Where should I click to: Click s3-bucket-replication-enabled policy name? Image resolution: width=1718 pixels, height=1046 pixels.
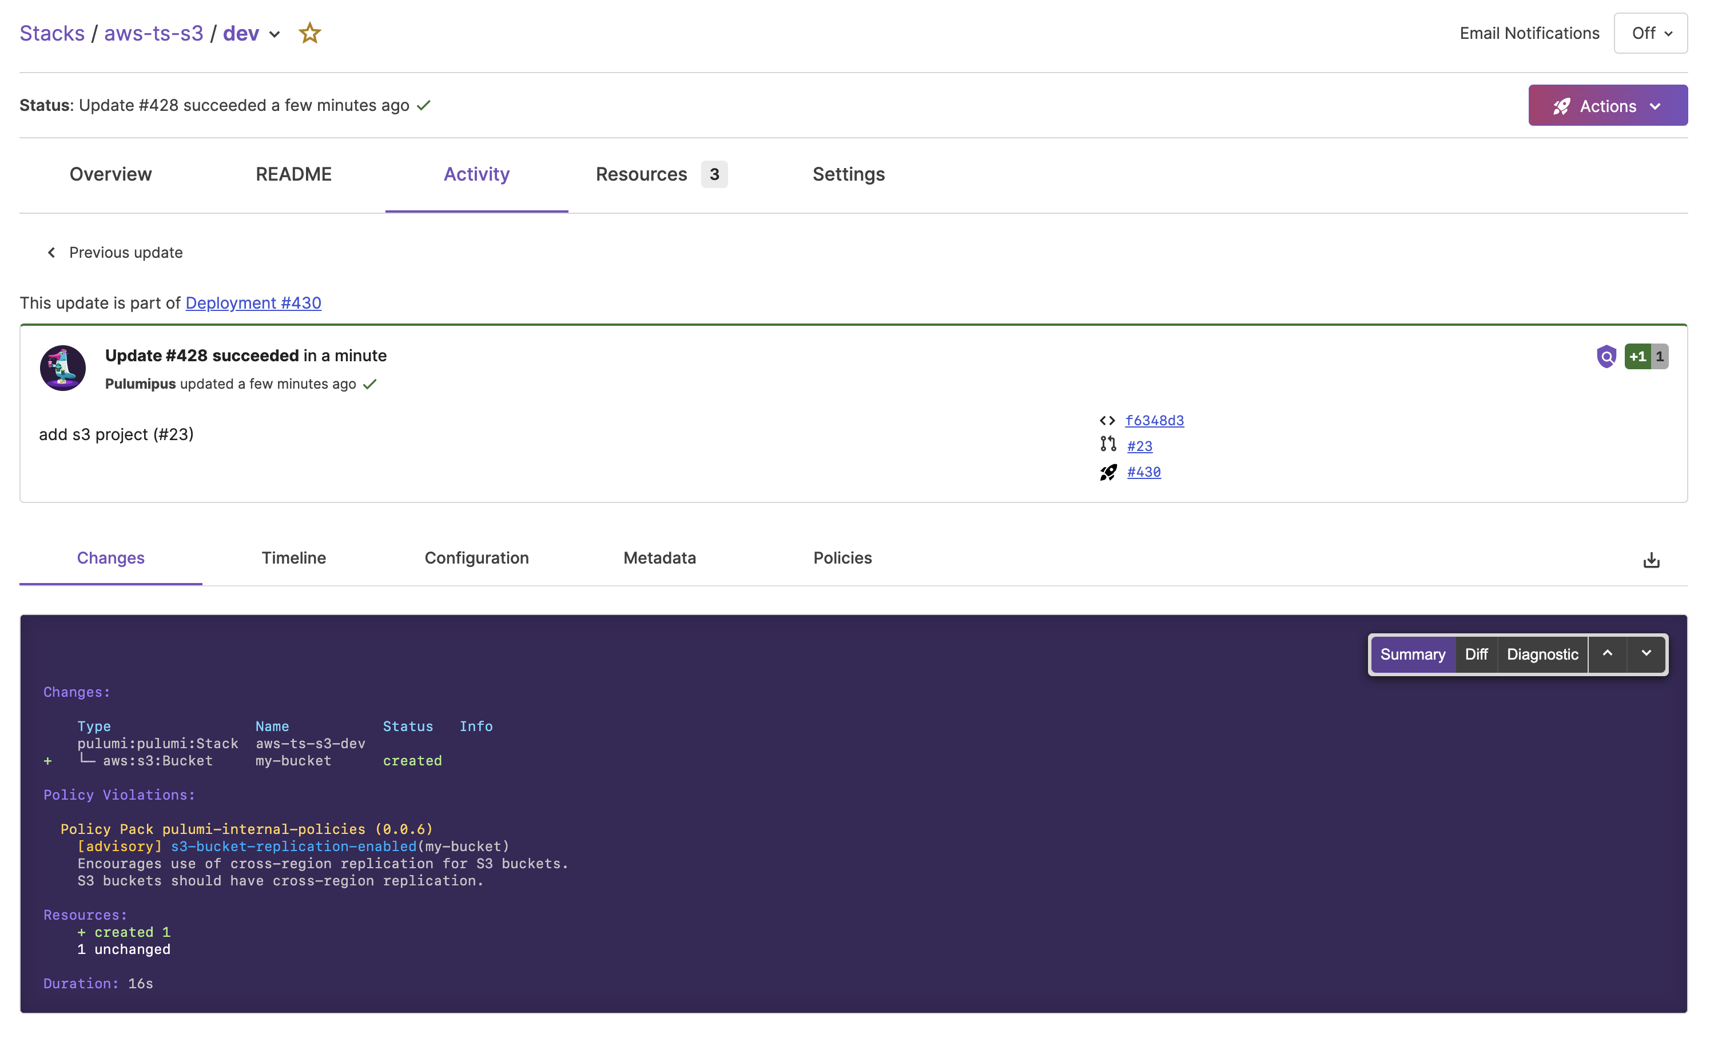[293, 846]
